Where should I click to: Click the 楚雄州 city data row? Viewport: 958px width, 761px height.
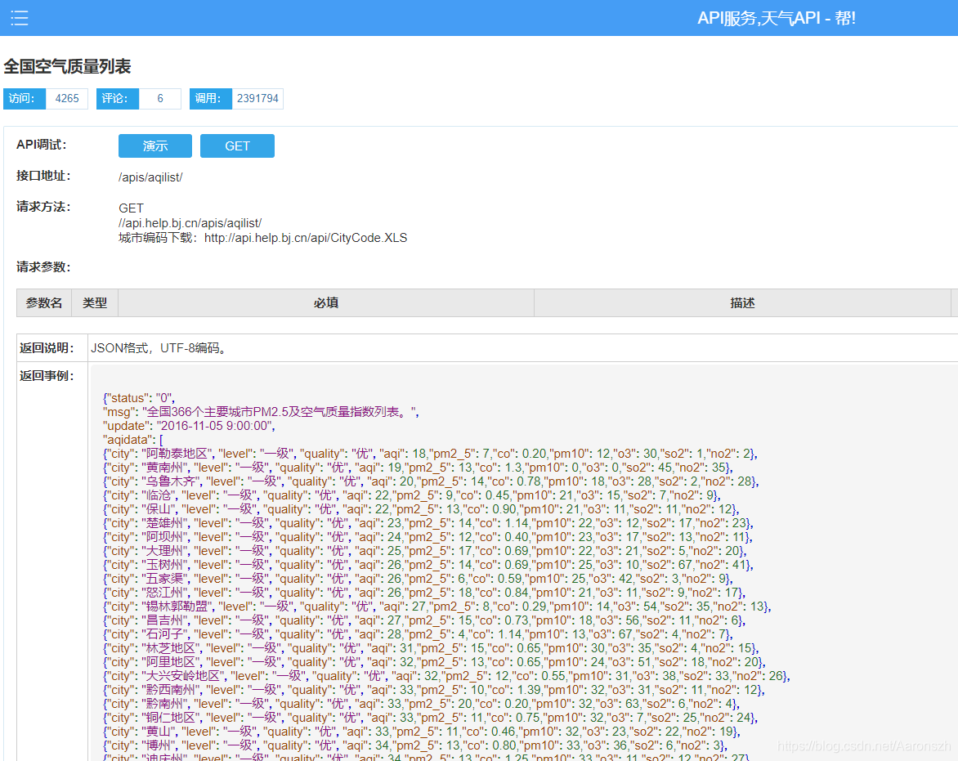(x=428, y=523)
